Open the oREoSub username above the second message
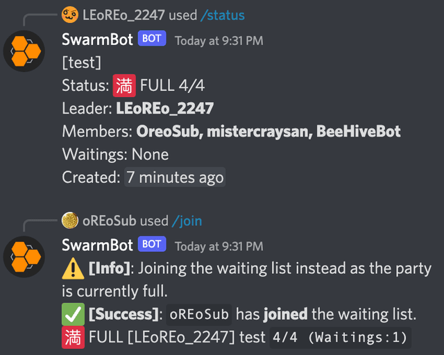Viewport: 444px width, 355px height. [109, 220]
